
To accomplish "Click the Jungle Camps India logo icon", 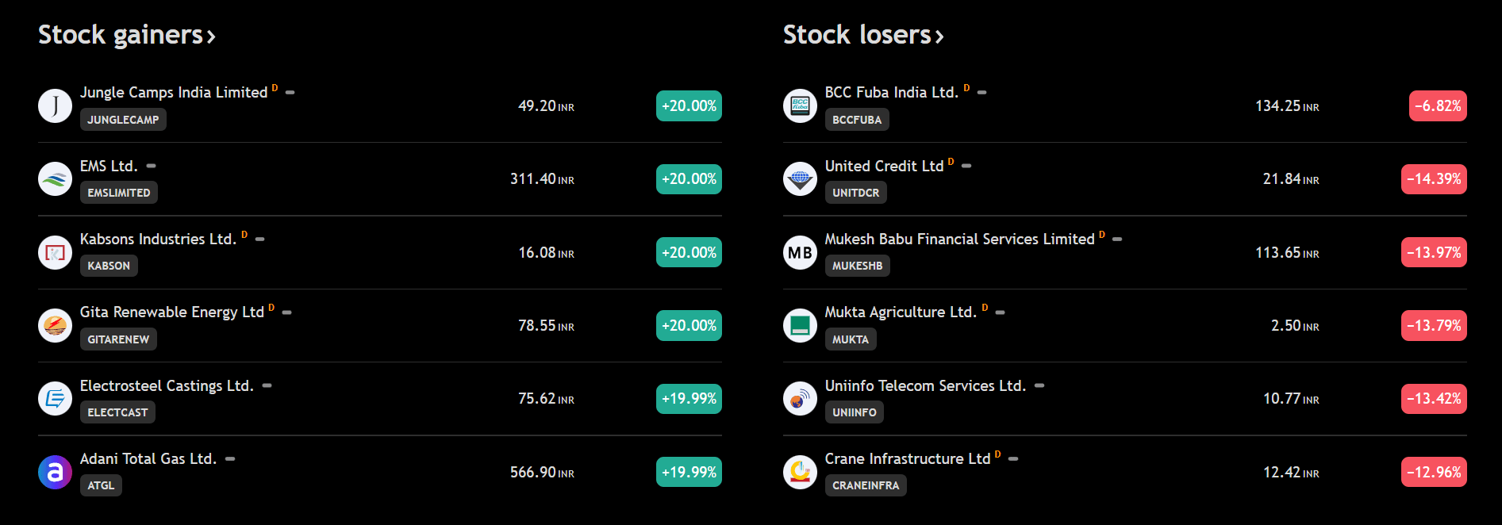I will pyautogui.click(x=55, y=105).
